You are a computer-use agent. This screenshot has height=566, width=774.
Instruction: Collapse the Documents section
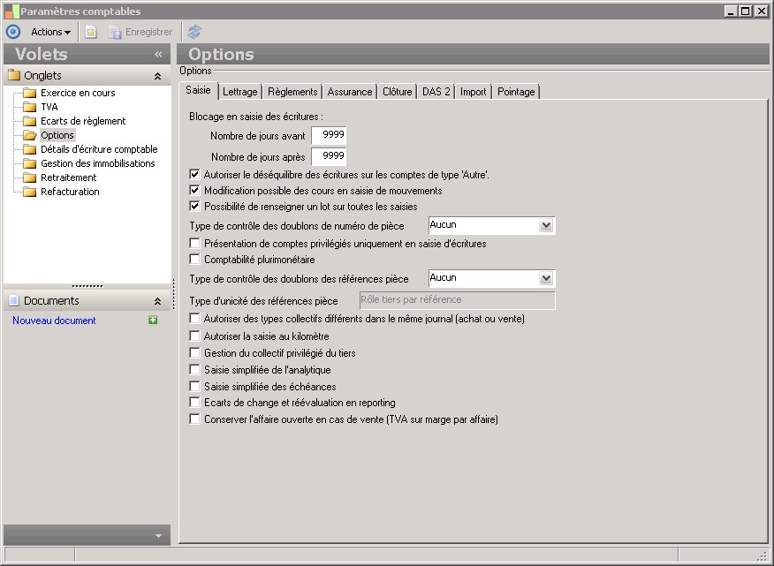click(x=157, y=301)
